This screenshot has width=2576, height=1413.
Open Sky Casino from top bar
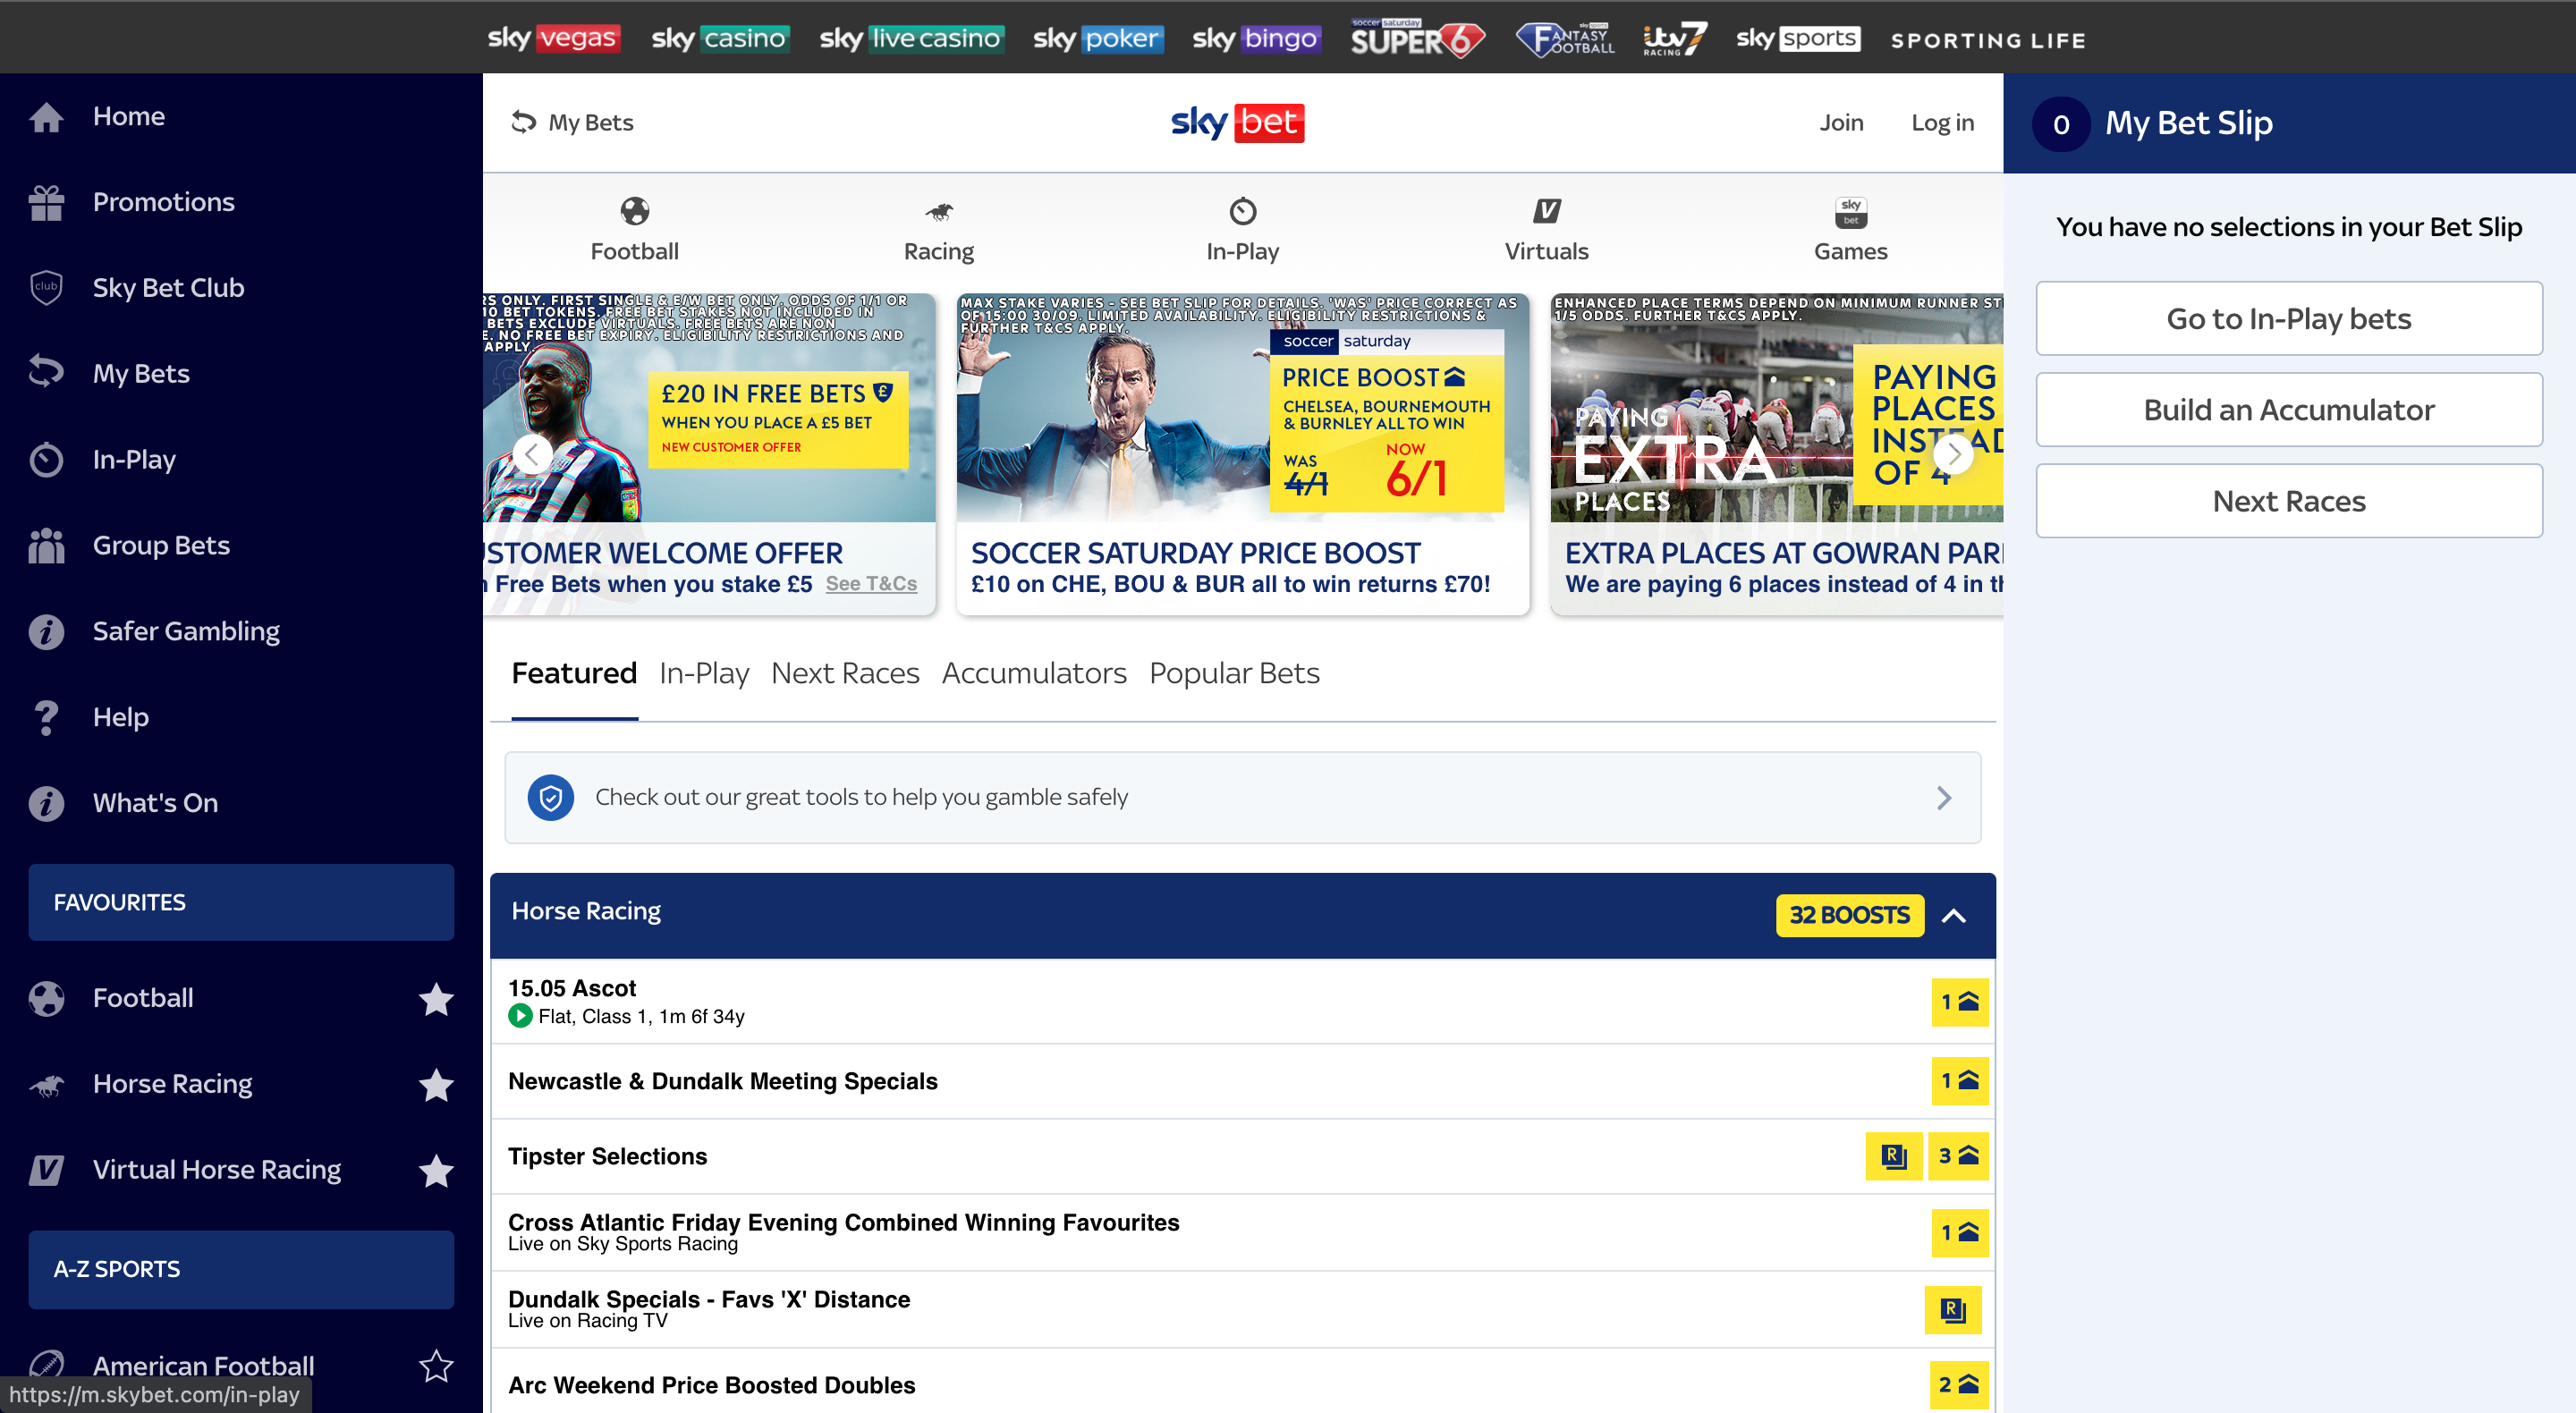point(720,39)
